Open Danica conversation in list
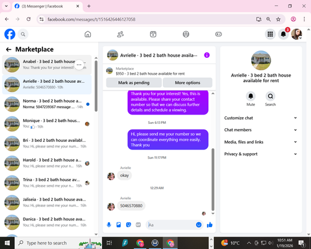The width and height of the screenshot is (311, 249). point(47,222)
